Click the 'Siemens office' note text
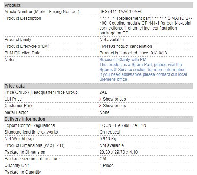 coord(113,79)
